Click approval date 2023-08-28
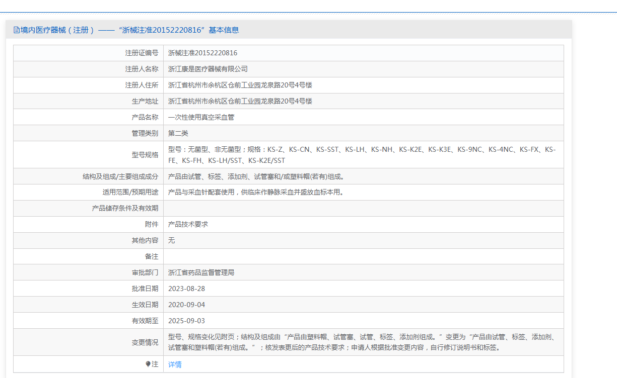 point(186,289)
